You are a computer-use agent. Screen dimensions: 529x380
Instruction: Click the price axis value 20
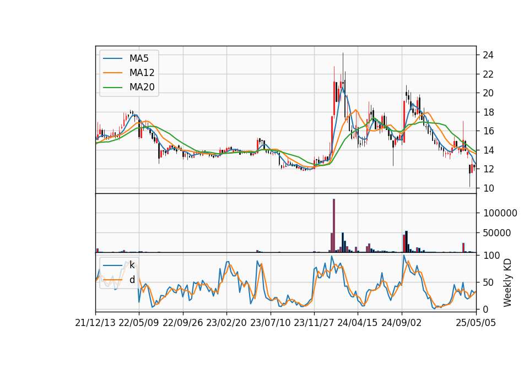[x=488, y=93]
